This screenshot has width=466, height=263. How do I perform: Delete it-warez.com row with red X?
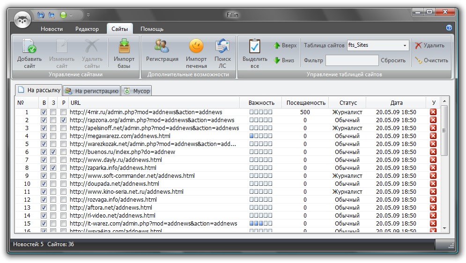(x=433, y=223)
